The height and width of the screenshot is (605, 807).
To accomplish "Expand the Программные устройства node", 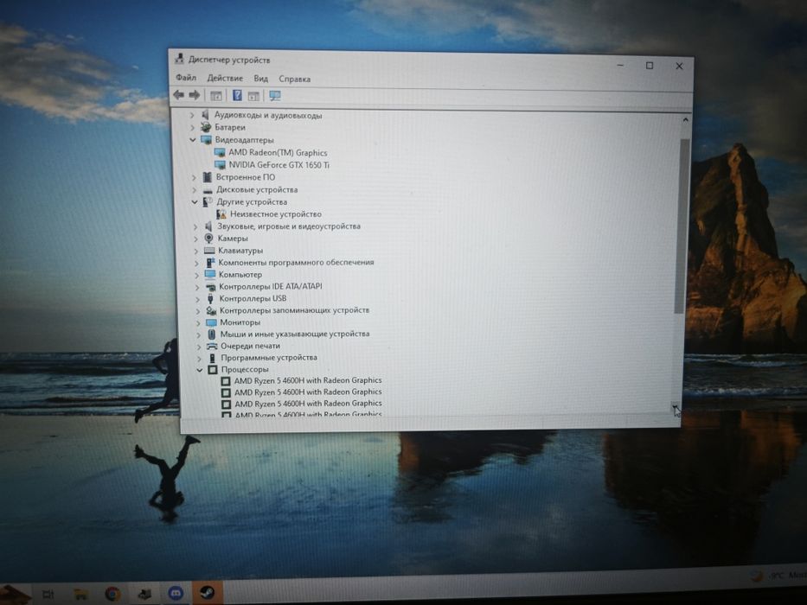I will tap(199, 358).
